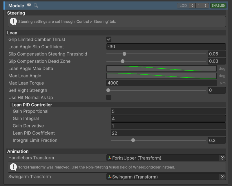The image size is (232, 186).
Task: Click the Steering section header
Action: (x=116, y=13)
